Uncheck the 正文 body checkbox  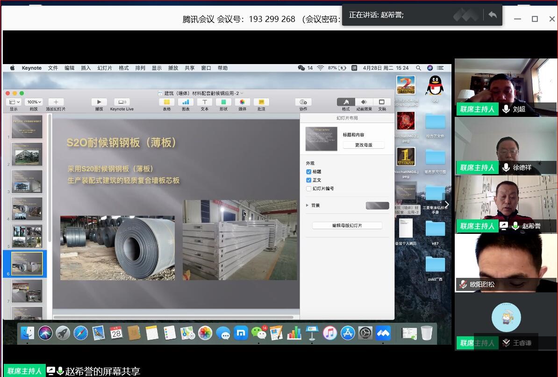308,180
